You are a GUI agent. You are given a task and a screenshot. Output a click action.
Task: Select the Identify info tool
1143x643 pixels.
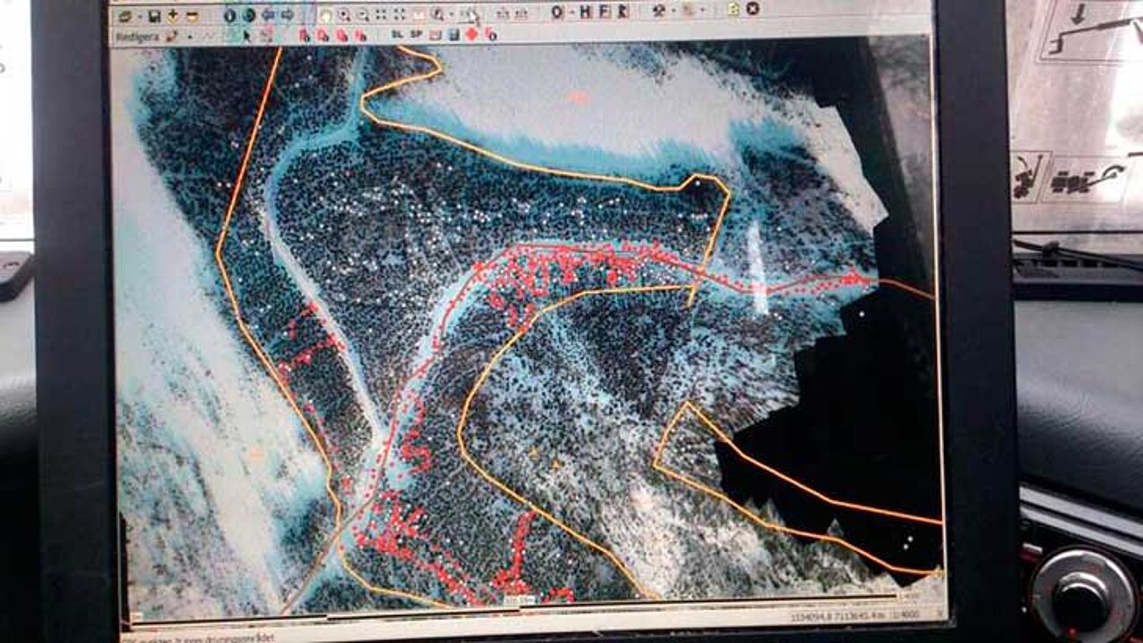(x=229, y=15)
